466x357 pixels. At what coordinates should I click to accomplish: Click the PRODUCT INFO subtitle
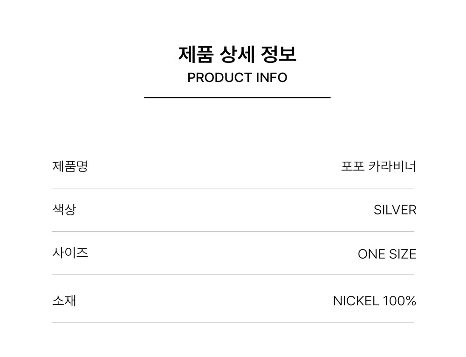click(x=237, y=77)
